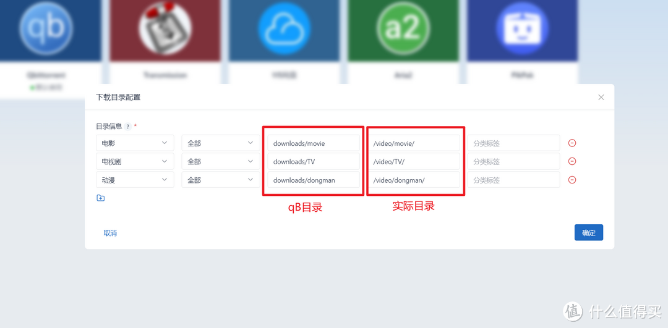The image size is (668, 328).
Task: Click the 目录信息 label
Action: pos(109,127)
